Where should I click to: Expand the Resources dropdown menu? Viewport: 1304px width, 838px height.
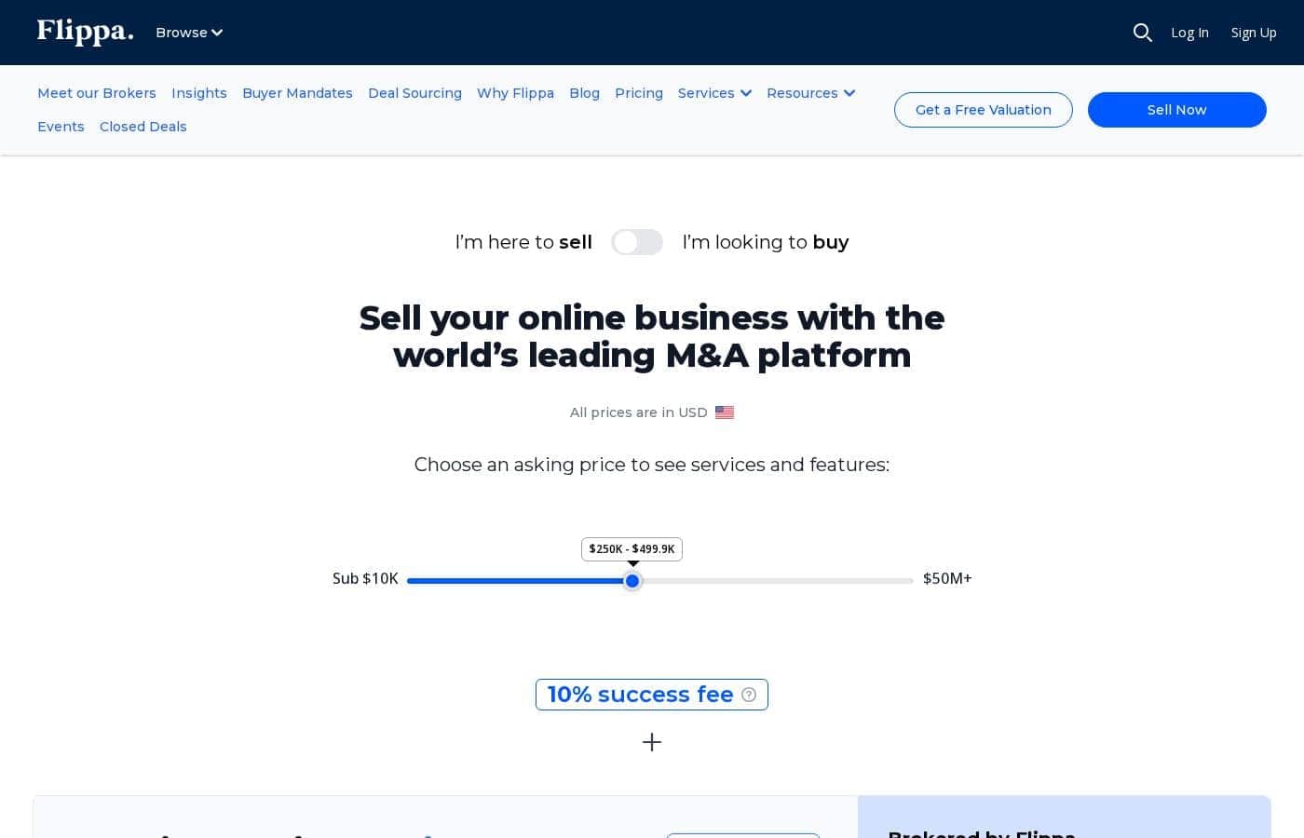point(811,93)
